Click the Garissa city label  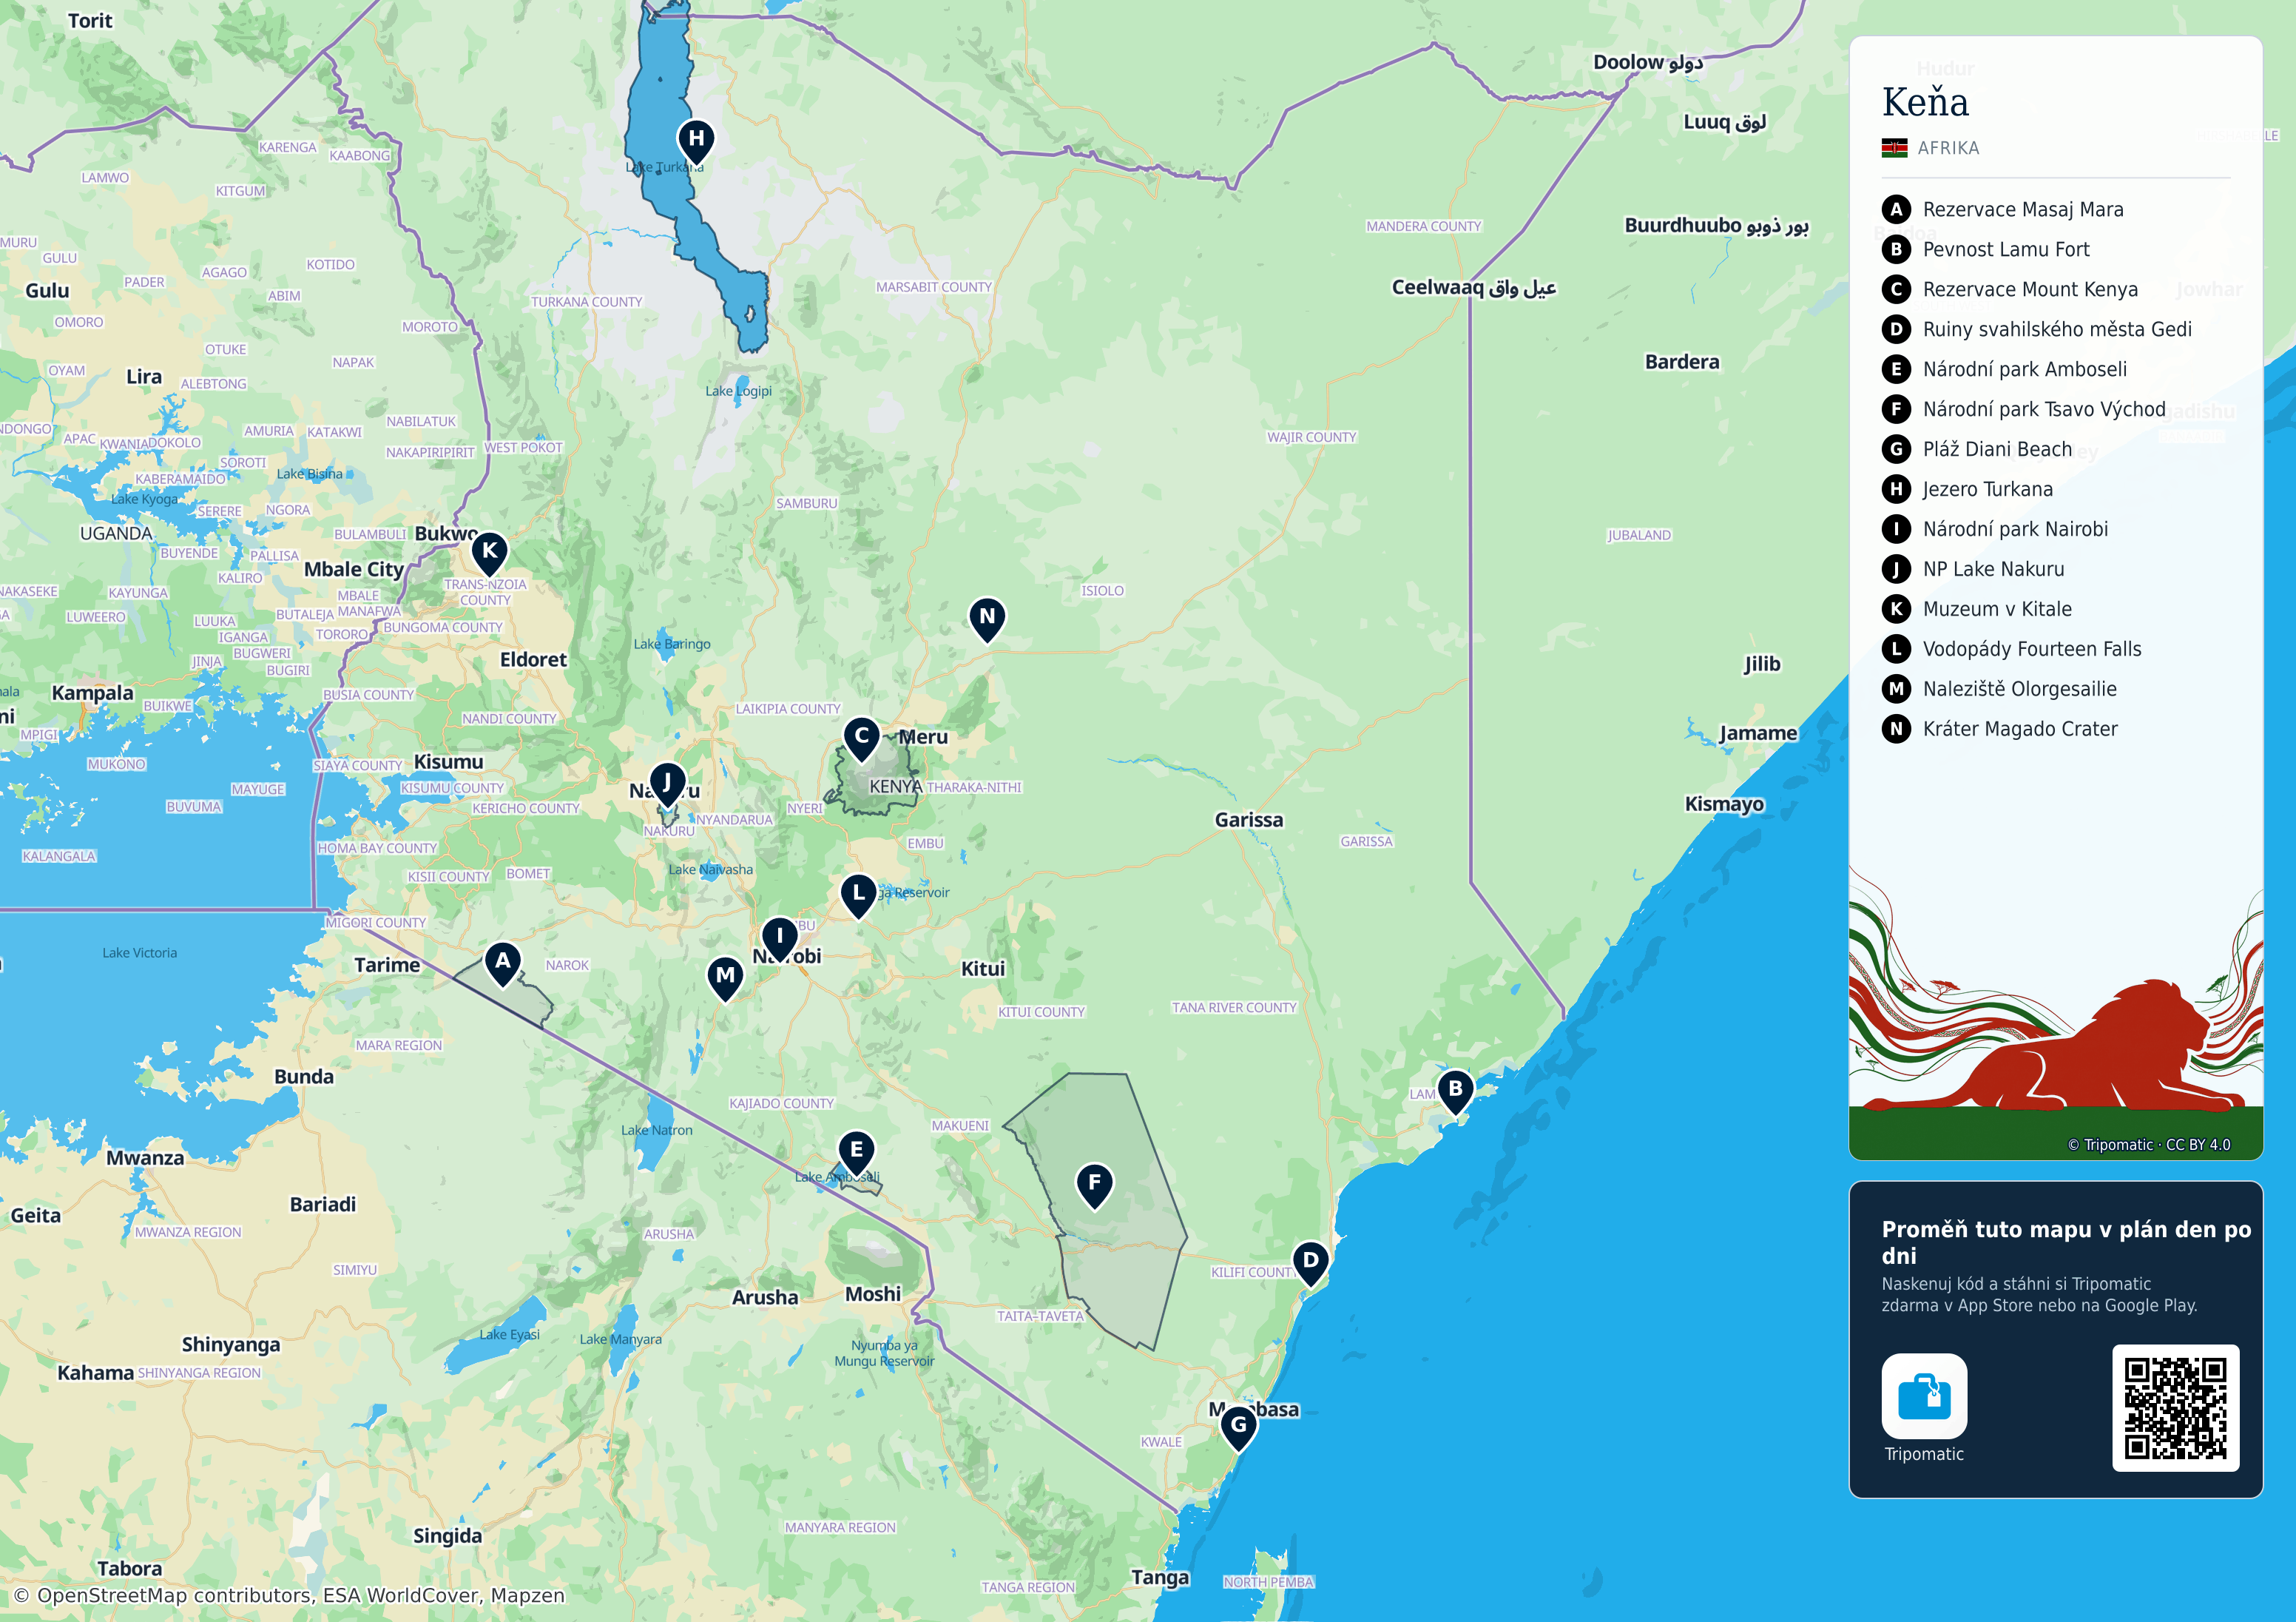[1248, 819]
